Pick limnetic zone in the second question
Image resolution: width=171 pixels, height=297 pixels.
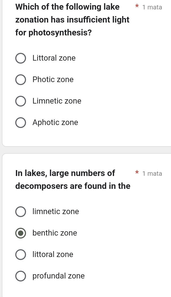click(21, 212)
